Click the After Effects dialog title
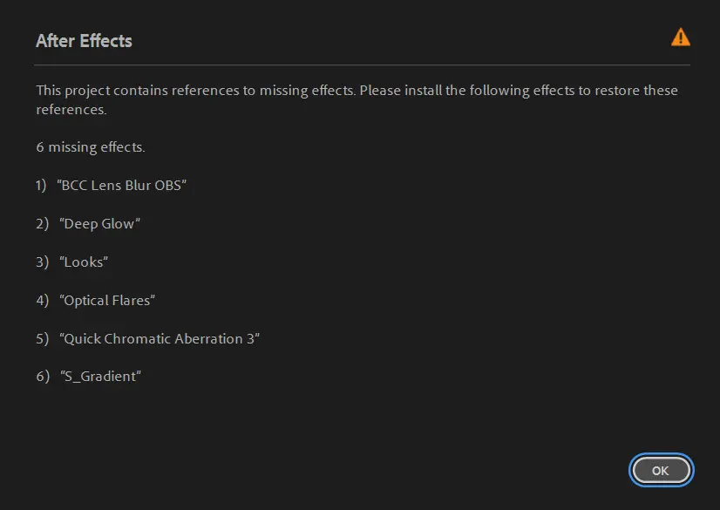 click(84, 41)
